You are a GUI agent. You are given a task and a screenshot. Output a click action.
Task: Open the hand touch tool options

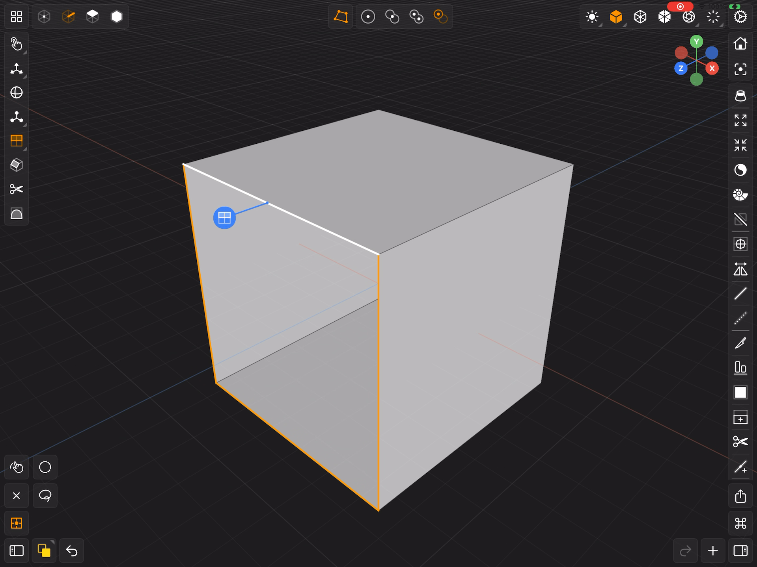pos(16,44)
